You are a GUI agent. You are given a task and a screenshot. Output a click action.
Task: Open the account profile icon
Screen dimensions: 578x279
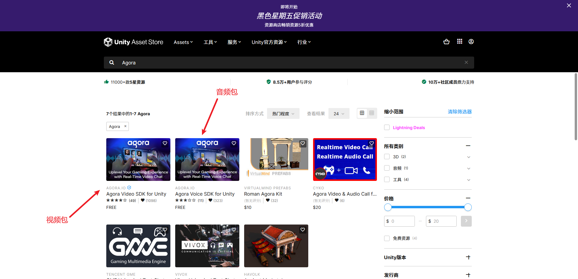(471, 42)
